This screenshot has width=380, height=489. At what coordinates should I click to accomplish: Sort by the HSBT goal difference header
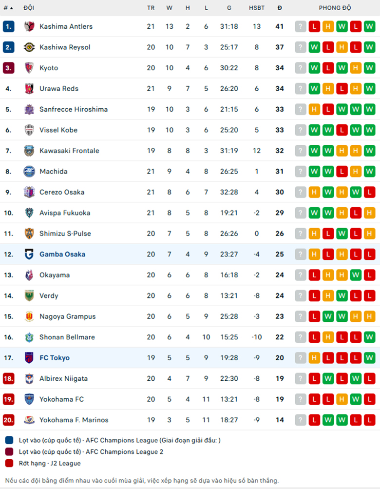tap(257, 8)
